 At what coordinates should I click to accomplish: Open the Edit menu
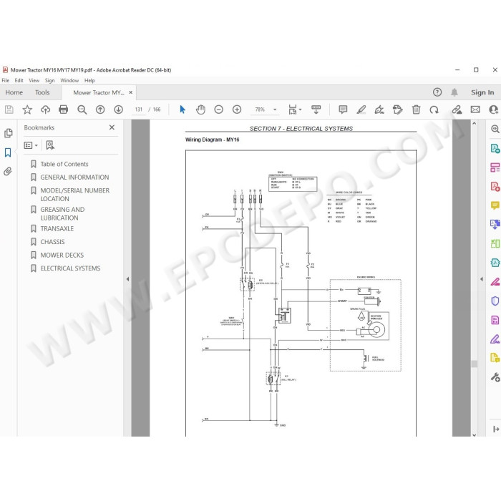click(19, 80)
